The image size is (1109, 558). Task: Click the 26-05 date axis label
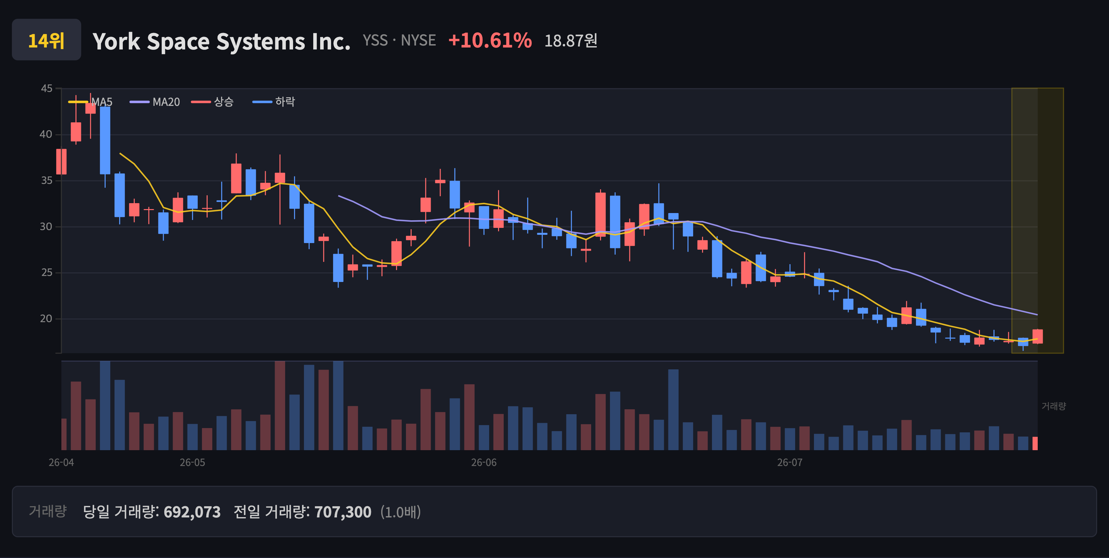(x=192, y=462)
